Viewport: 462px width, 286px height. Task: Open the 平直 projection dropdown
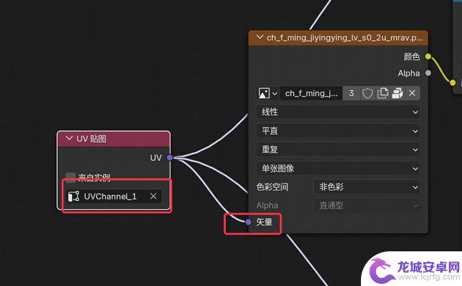(339, 131)
